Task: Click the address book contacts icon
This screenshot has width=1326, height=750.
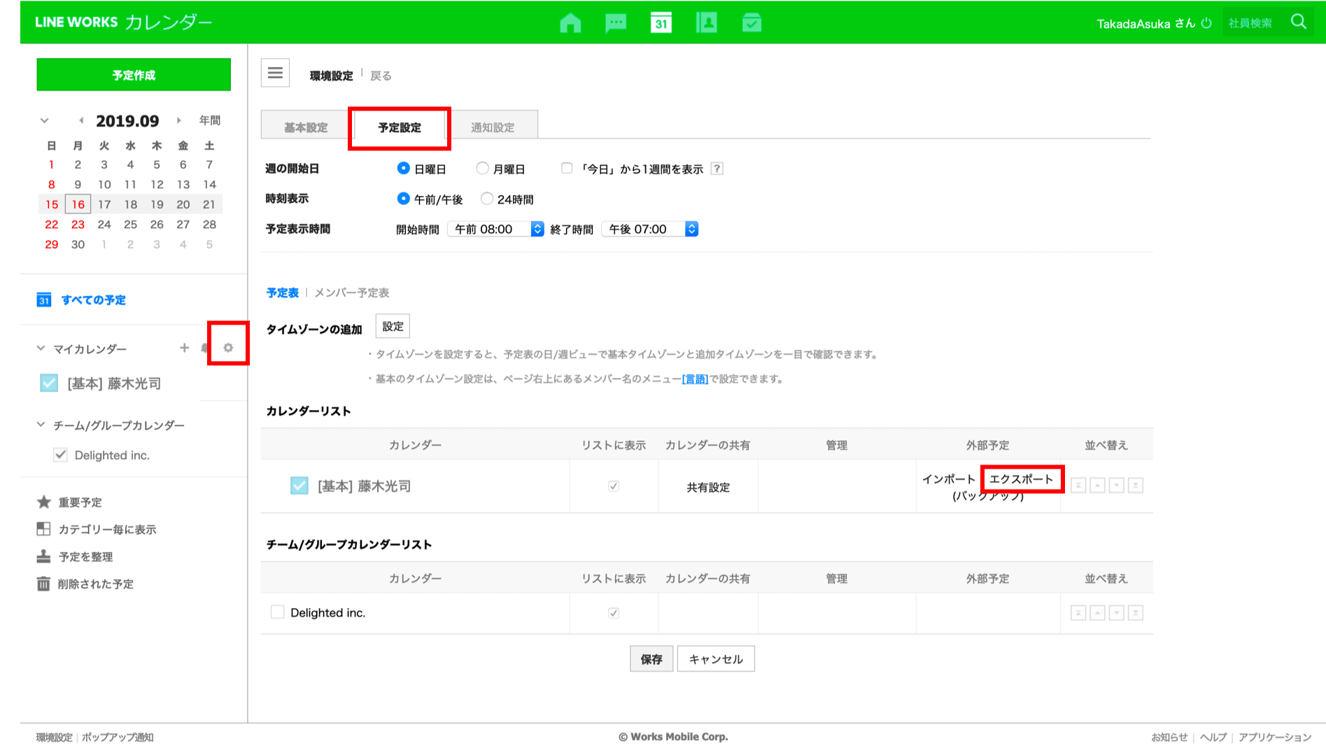Action: point(707,23)
